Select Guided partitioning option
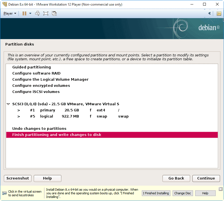 tap(32, 67)
